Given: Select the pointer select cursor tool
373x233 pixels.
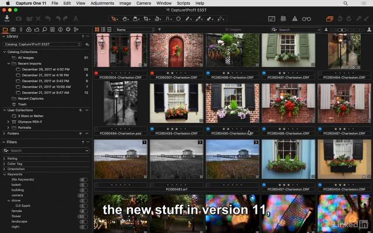Looking at the screenshot, I should point(115,19).
